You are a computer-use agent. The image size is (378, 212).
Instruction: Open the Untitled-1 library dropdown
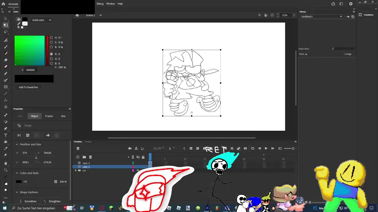[x=321, y=17]
